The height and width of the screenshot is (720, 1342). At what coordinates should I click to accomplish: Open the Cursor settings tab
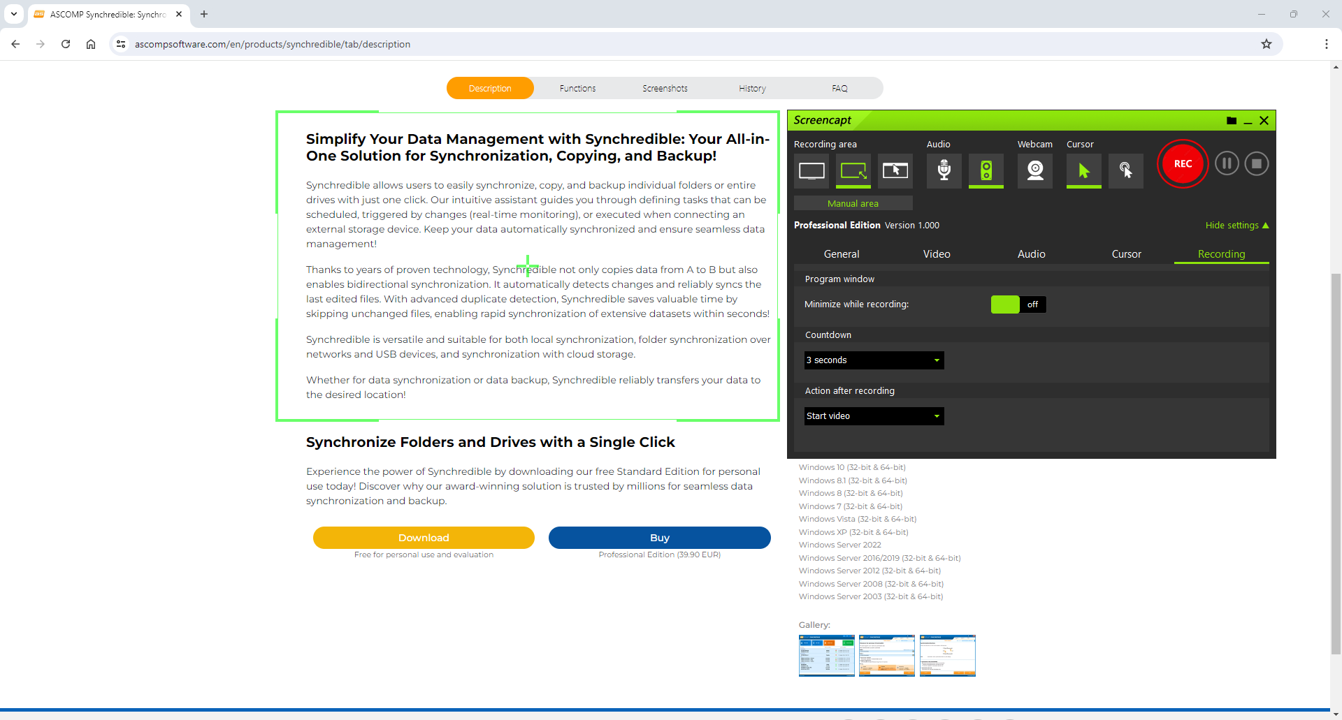click(x=1127, y=254)
